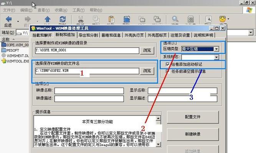Open the 查看(V) menu
The height and width of the screenshot is (153, 256).
pos(43,10)
